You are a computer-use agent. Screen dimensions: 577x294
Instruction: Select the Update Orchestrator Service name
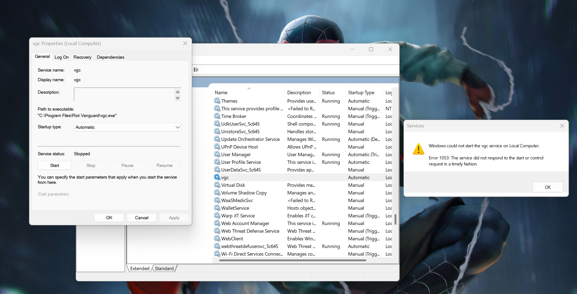[x=250, y=139]
